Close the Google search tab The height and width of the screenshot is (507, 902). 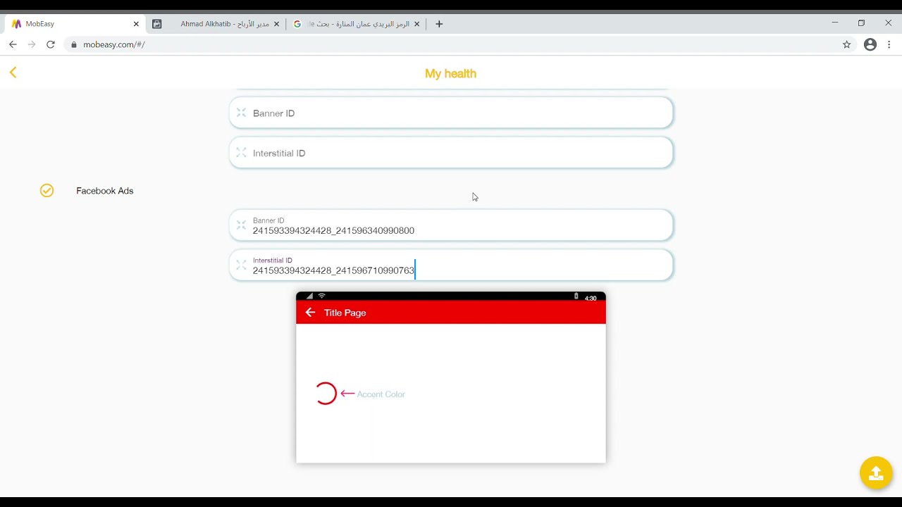[416, 24]
